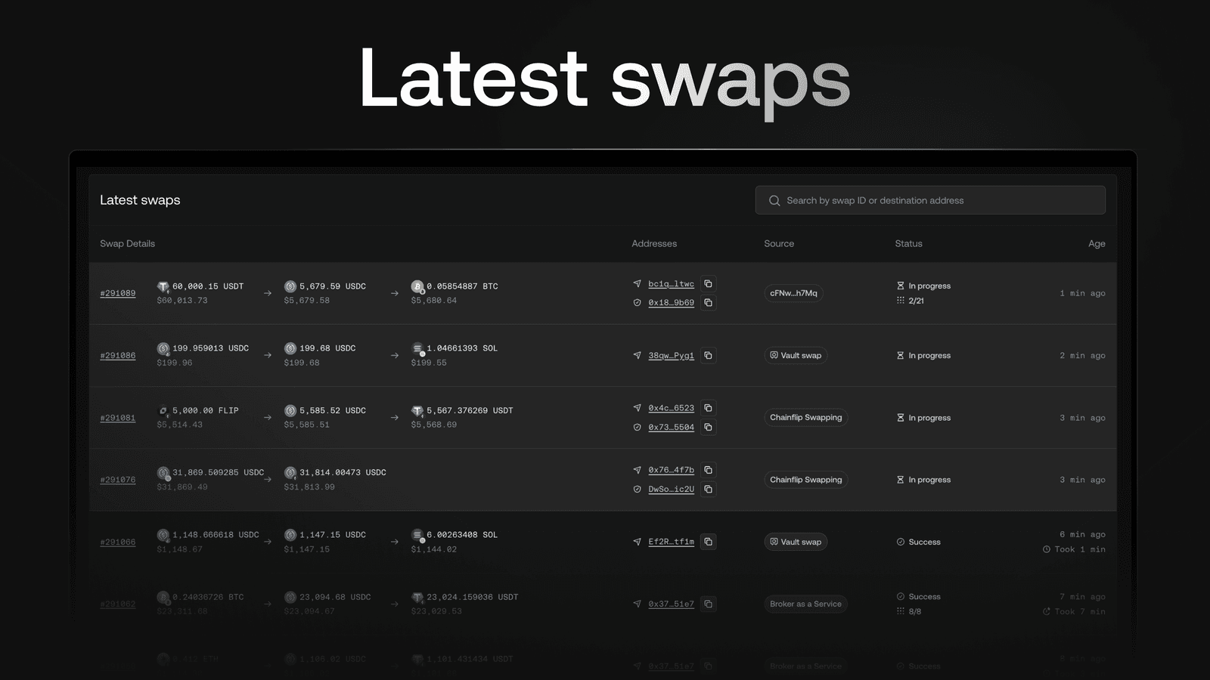Click the shield icon beside 0x18…9b69

tap(637, 302)
